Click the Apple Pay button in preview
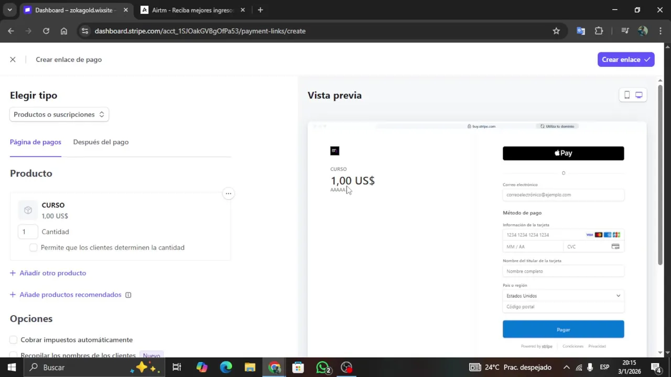This screenshot has width=671, height=377. [563, 153]
